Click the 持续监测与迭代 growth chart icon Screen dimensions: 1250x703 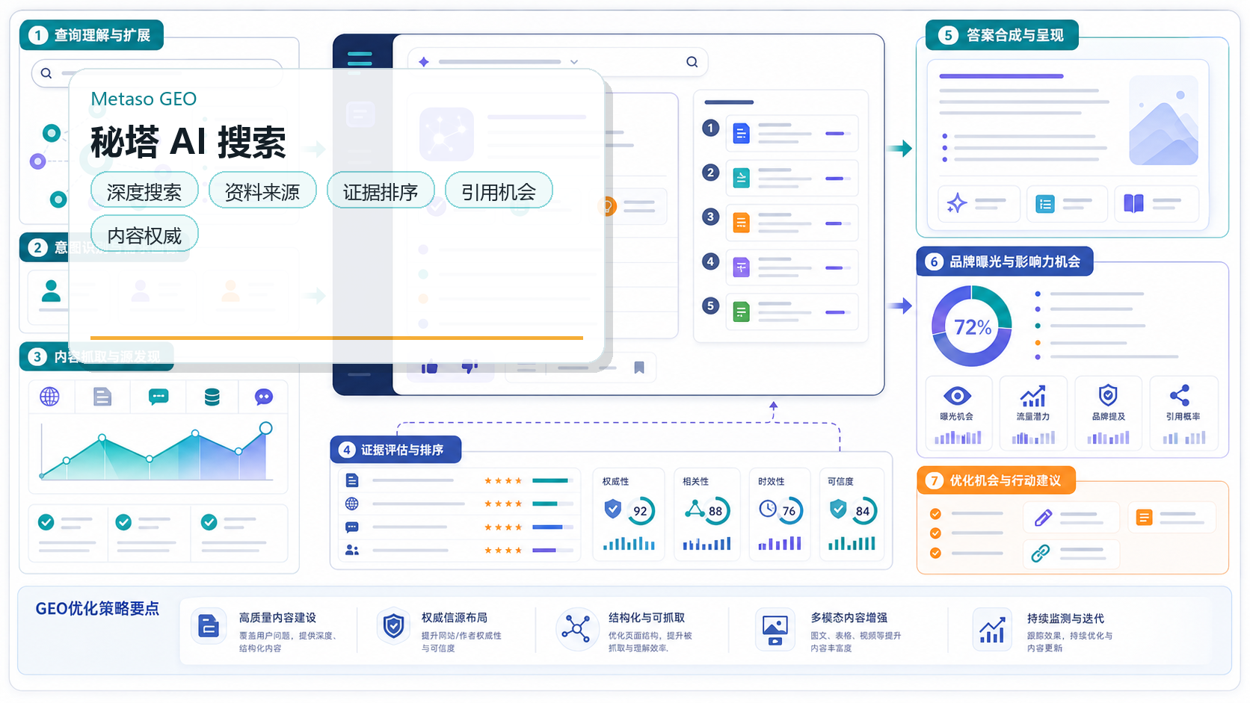click(992, 630)
